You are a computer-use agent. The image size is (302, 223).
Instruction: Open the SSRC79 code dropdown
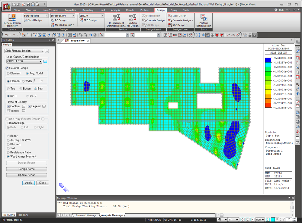tap(92, 16)
